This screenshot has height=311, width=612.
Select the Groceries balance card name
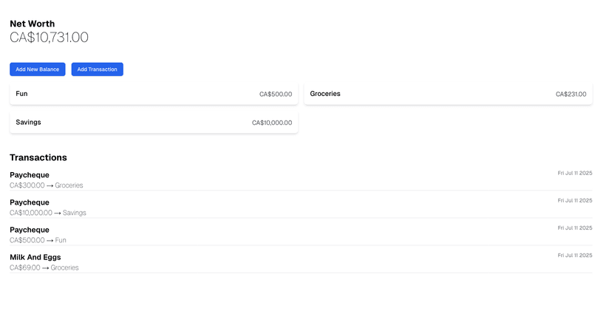pyautogui.click(x=325, y=94)
